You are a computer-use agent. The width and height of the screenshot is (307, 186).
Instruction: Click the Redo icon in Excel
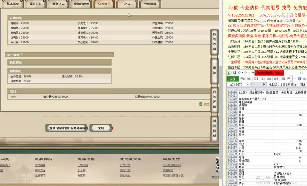click(246, 73)
